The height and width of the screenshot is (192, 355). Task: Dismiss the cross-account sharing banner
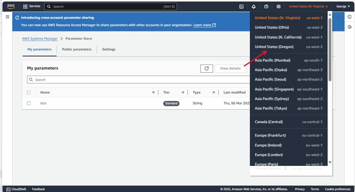pyautogui.click(x=338, y=18)
